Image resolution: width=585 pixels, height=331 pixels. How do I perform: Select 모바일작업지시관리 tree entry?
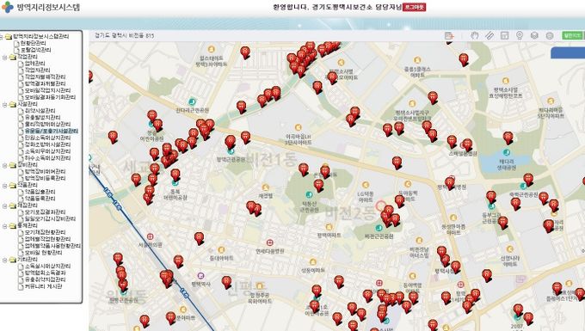click(47, 90)
